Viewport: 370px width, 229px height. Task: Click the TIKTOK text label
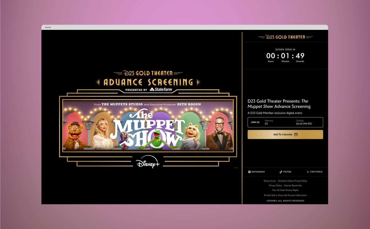[x=287, y=172]
